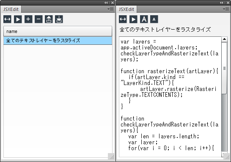Click the code line 'var len = layers.length;'
This screenshot has width=231, height=162.
(164, 136)
